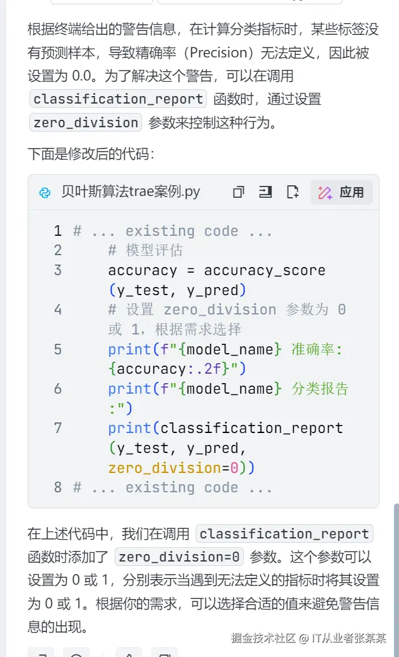
Task: Copy the code snippet to clipboard
Action: coord(238,193)
